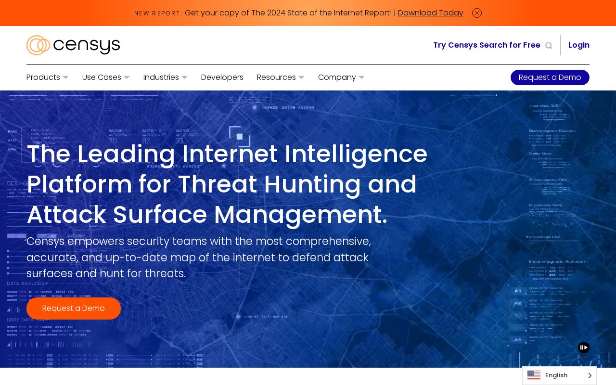
Task: Click blue Request a Demo header button
Action: [x=550, y=77]
